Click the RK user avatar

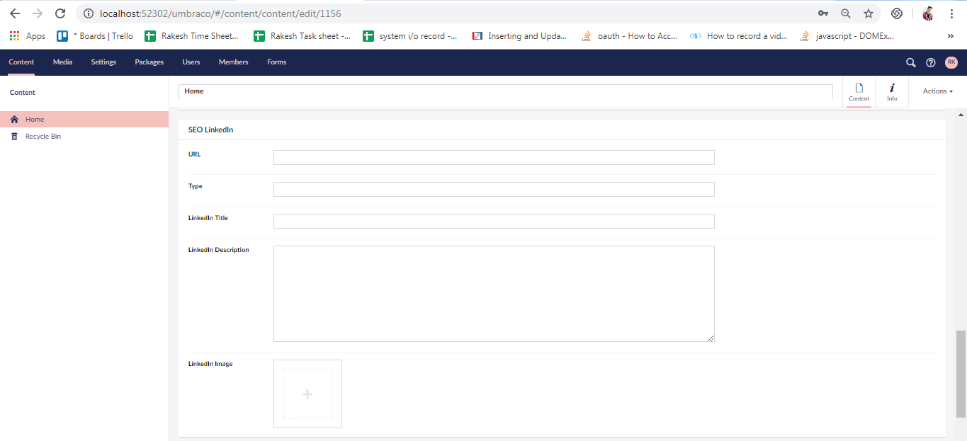951,62
